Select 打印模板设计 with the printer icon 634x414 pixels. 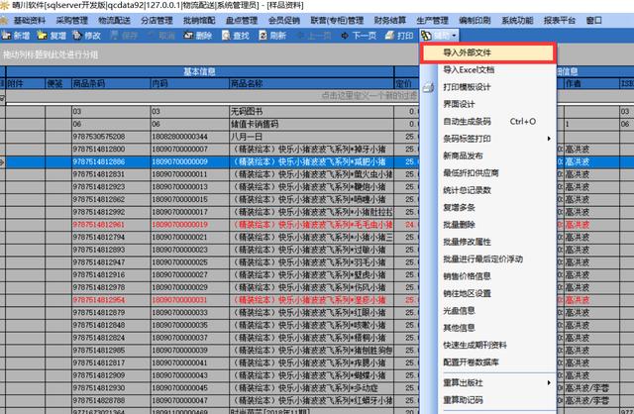pos(488,87)
